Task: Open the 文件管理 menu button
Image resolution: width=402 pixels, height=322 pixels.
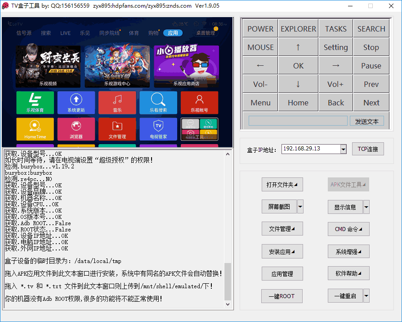Action: pyautogui.click(x=282, y=228)
